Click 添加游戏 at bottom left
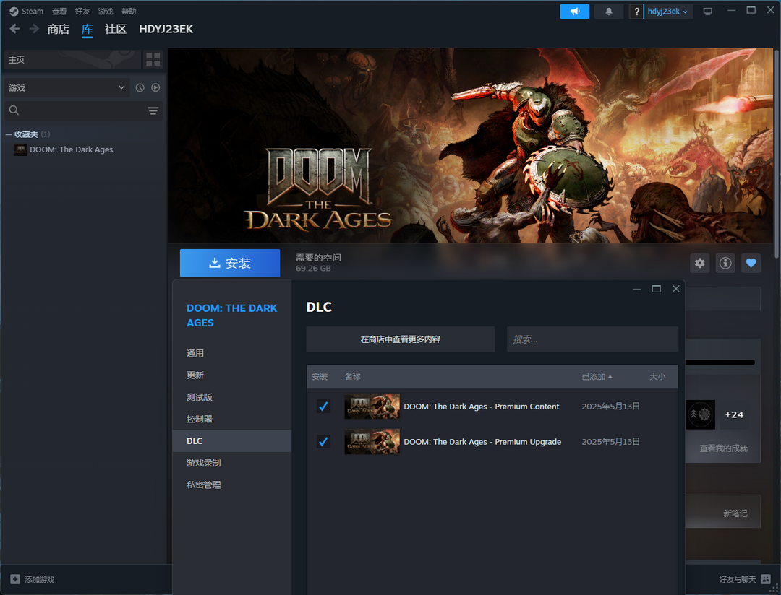Viewport: 781px width, 595px height. pos(39,579)
